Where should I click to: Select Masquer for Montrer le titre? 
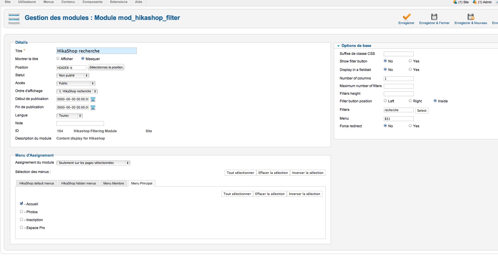pyautogui.click(x=83, y=59)
